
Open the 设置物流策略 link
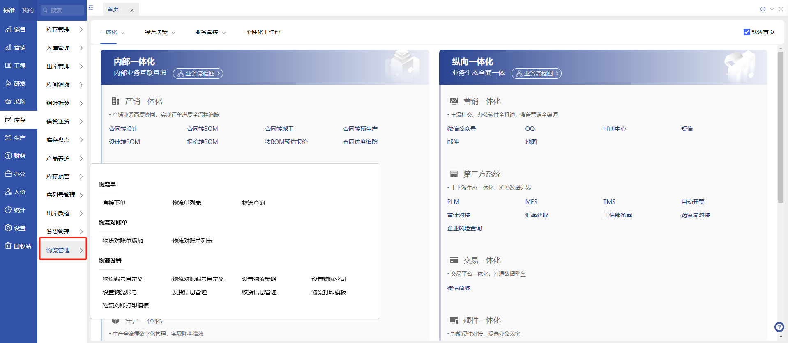coord(259,279)
